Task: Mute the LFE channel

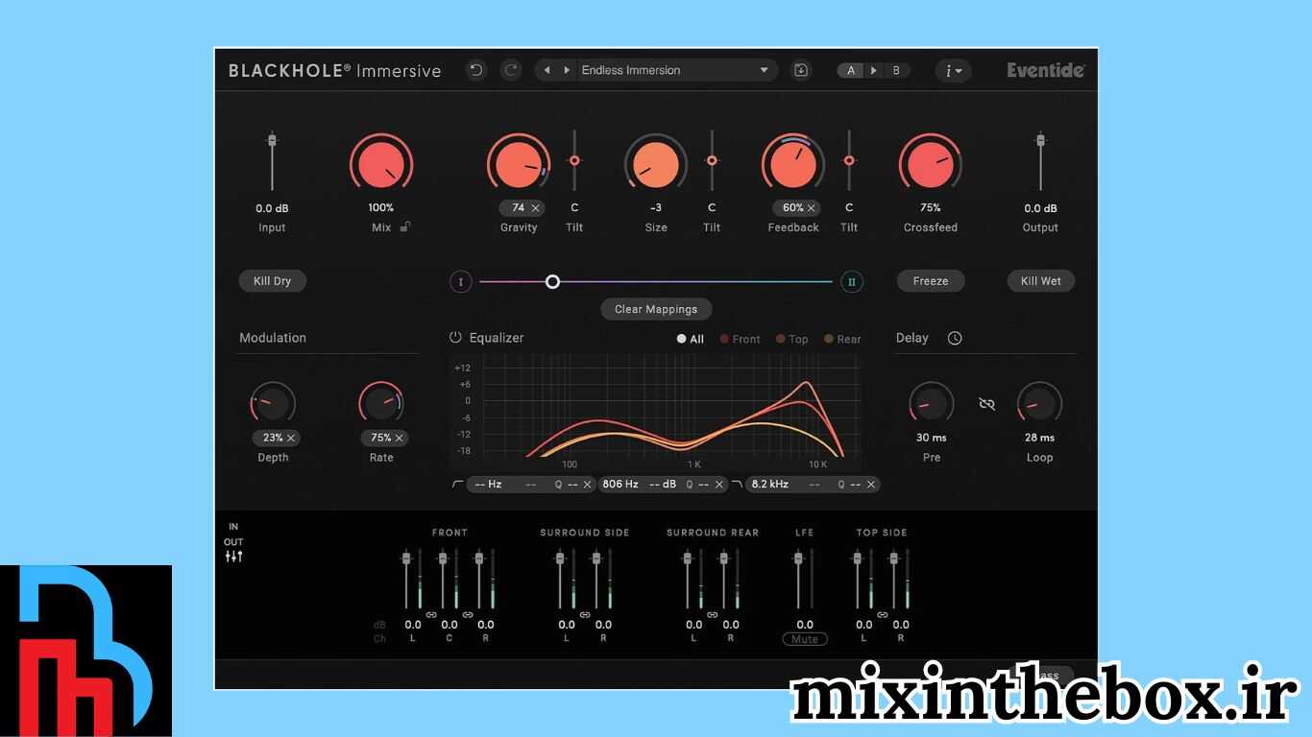Action: click(x=805, y=639)
